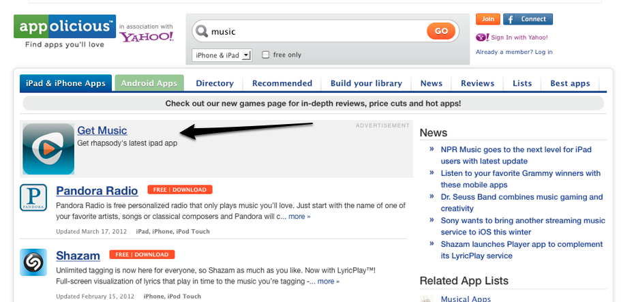Image resolution: width=621 pixels, height=302 pixels.
Task: Switch to the Android Apps tab
Action: tap(149, 83)
